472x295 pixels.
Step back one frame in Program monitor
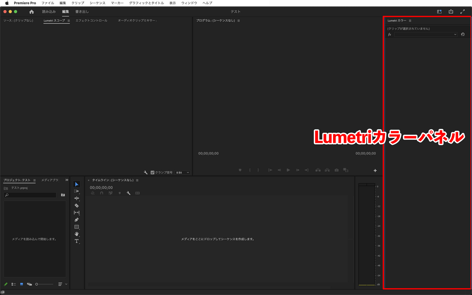pyautogui.click(x=279, y=170)
